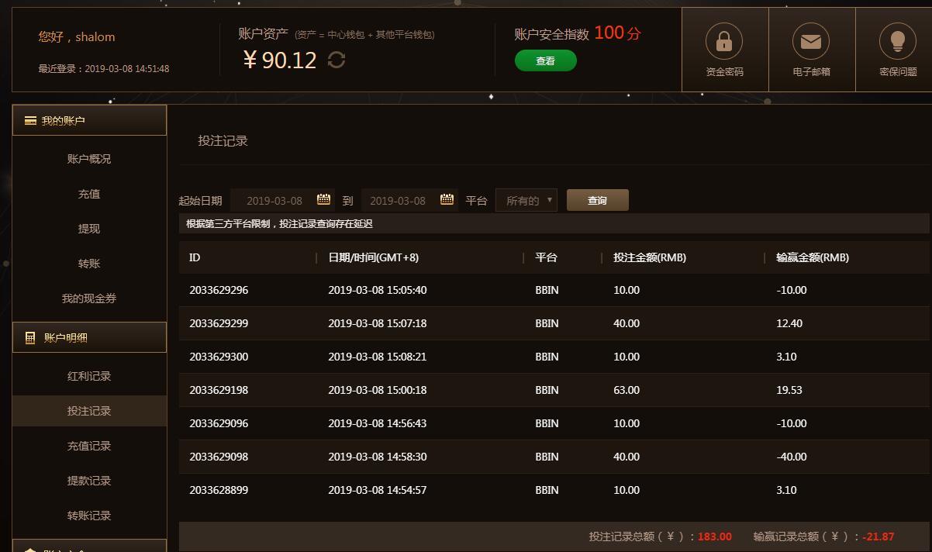Click the win amount 19.53
932x552 pixels.
[789, 390]
